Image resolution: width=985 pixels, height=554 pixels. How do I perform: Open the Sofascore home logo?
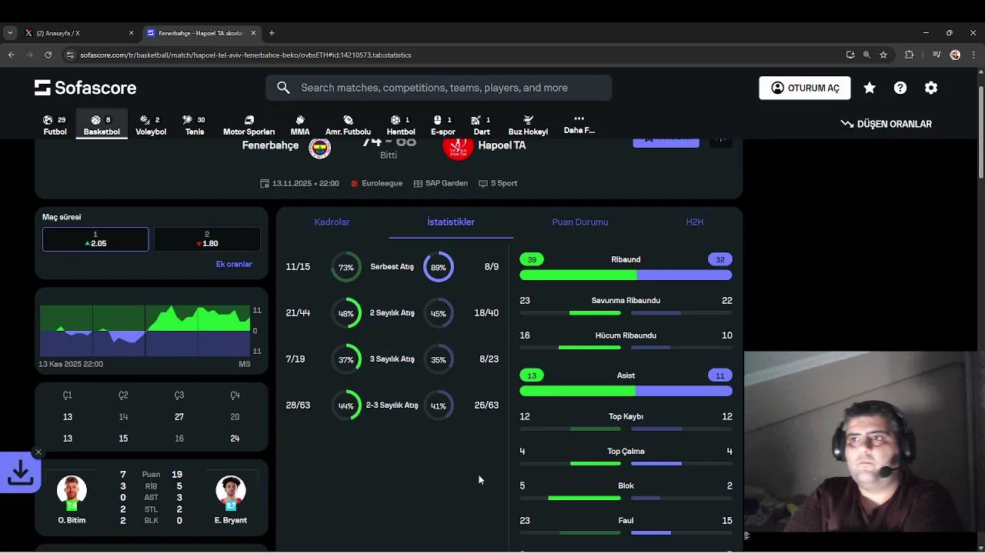pyautogui.click(x=85, y=88)
